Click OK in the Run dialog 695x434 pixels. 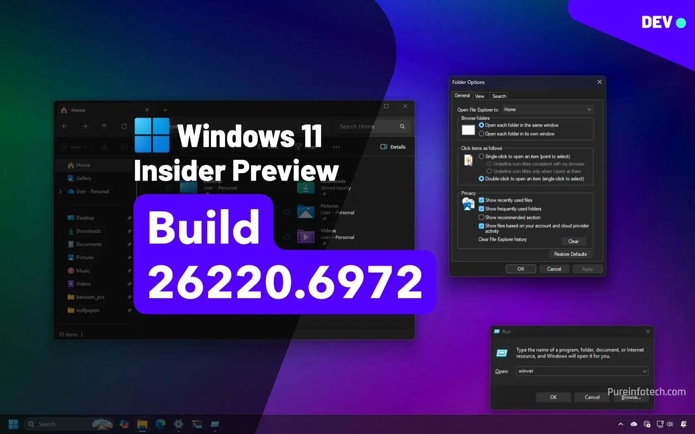[x=554, y=397]
